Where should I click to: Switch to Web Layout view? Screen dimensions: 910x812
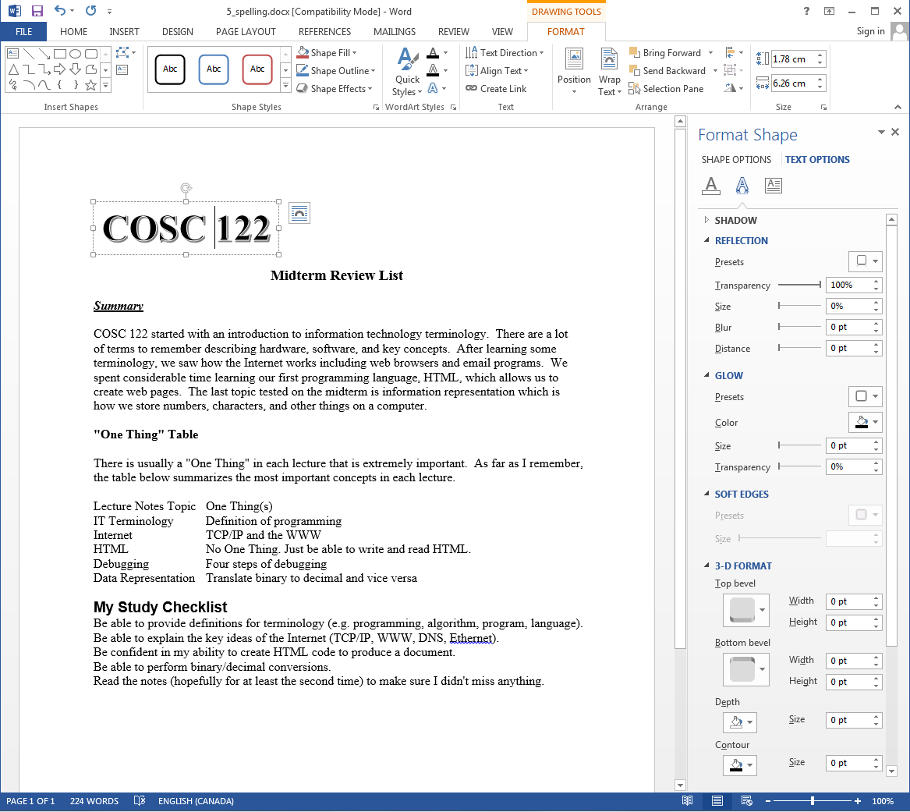(747, 801)
